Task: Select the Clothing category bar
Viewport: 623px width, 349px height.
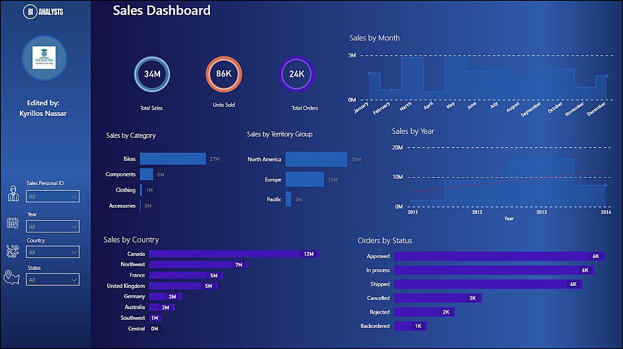Action: [141, 190]
